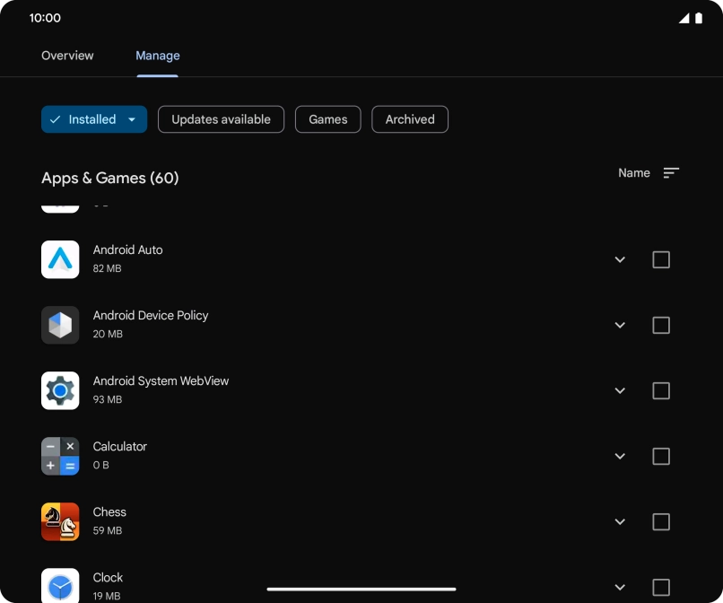The image size is (723, 603).
Task: Select the Android Auto checkbox
Action: pyautogui.click(x=661, y=259)
